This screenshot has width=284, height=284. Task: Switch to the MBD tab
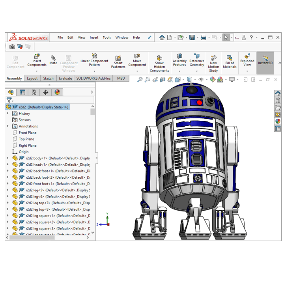coord(121,78)
